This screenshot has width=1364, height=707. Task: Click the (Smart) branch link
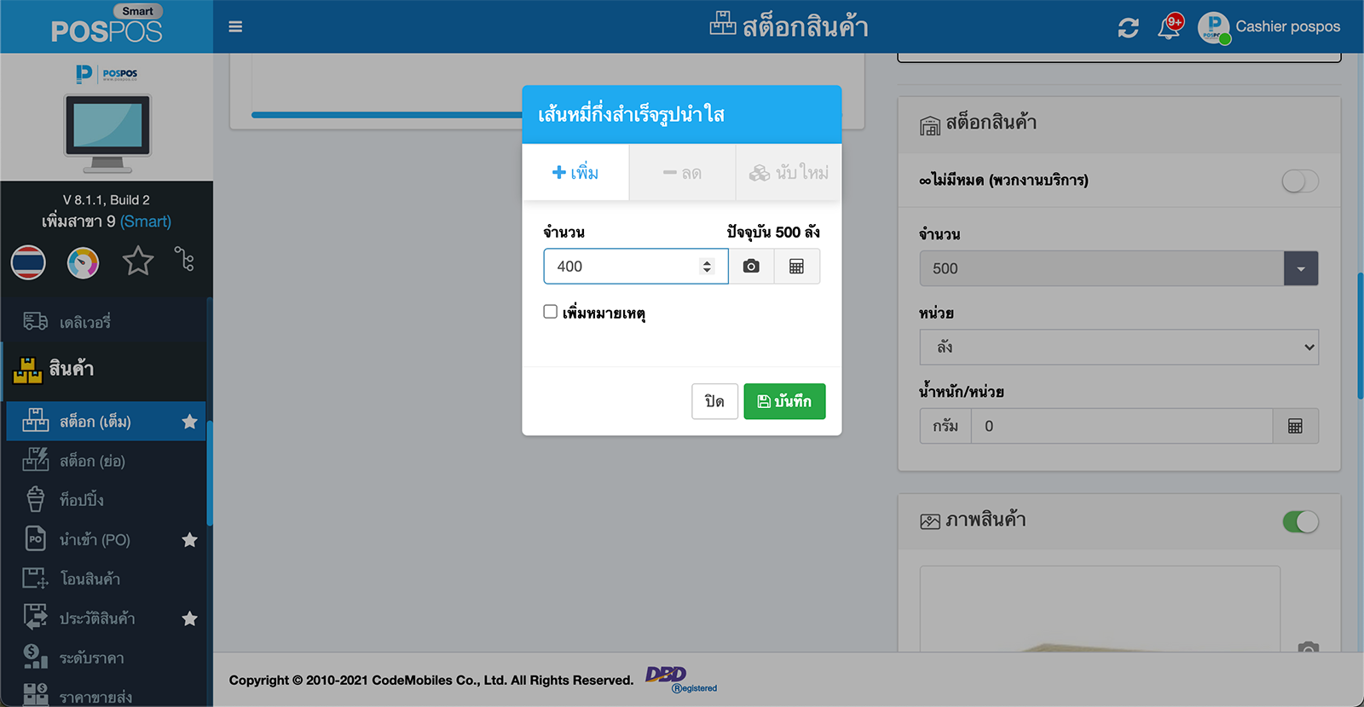click(146, 221)
